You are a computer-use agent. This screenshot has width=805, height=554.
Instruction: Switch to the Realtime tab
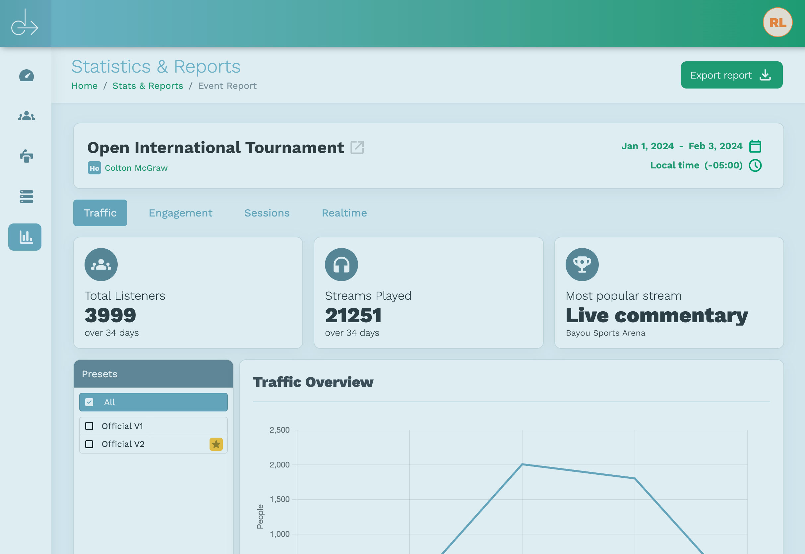(344, 213)
